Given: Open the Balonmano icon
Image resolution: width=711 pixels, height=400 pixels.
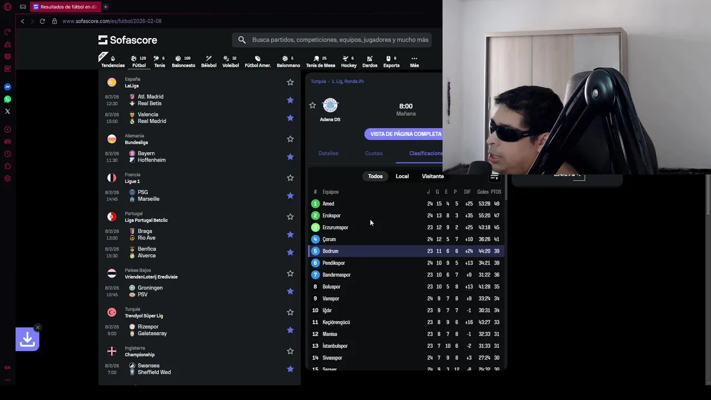Looking at the screenshot, I should click(288, 61).
